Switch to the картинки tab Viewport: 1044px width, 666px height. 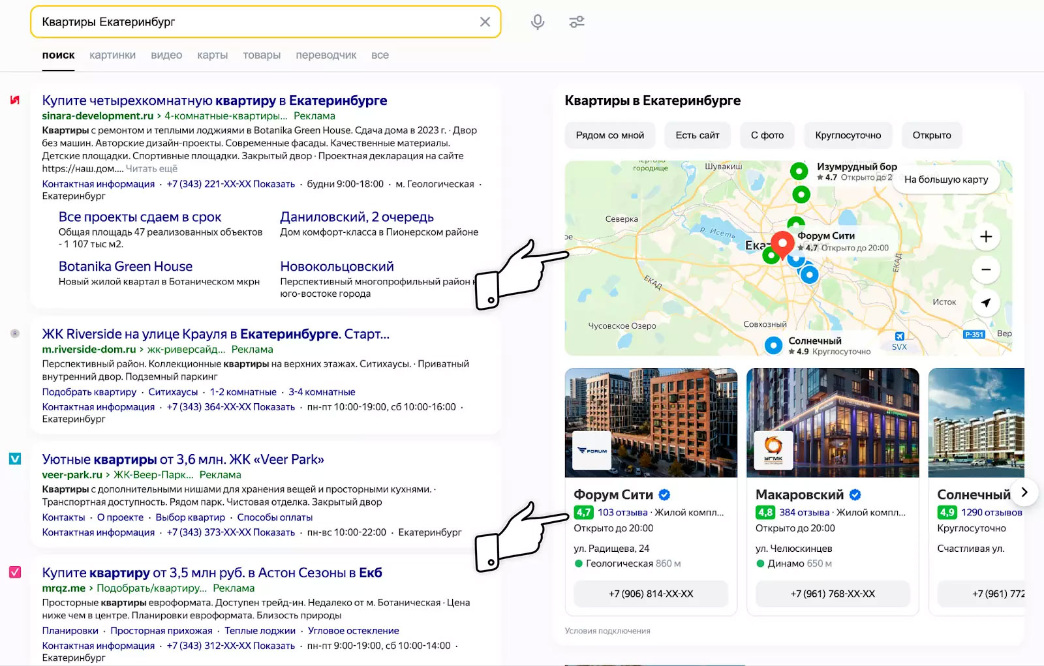[113, 55]
